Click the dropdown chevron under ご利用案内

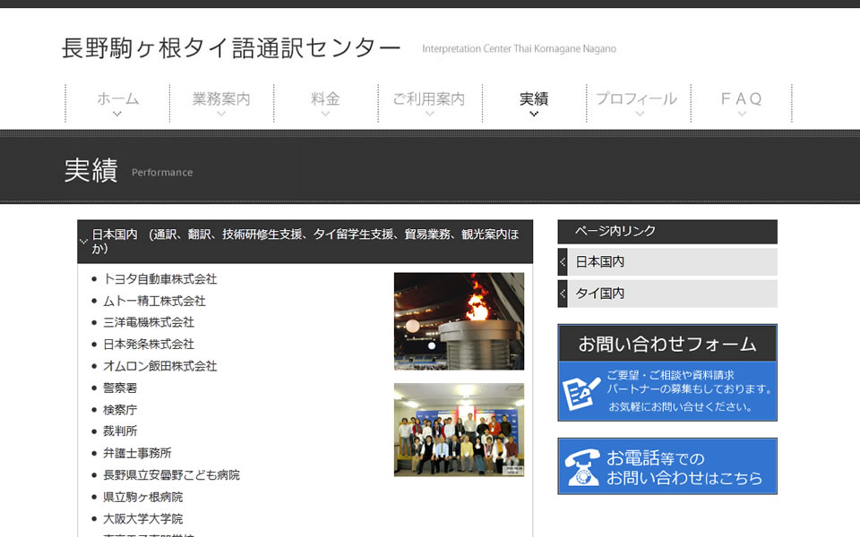(429, 114)
